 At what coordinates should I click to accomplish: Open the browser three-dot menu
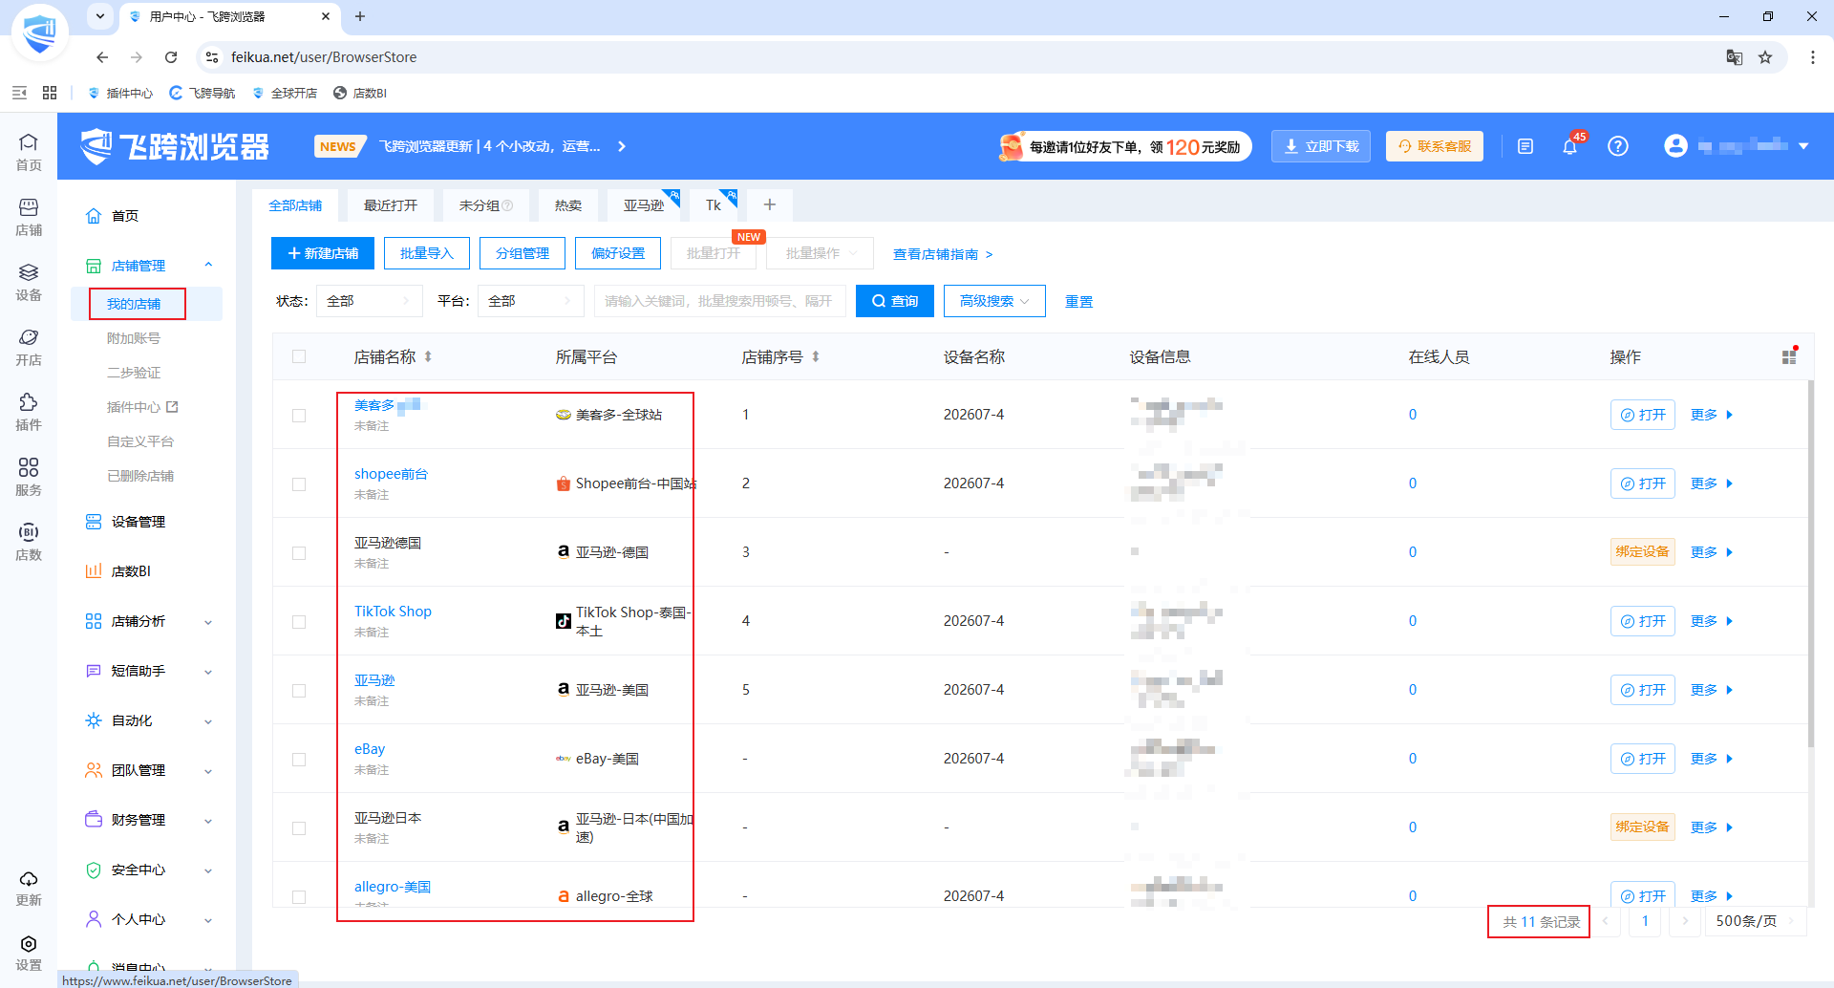point(1813,57)
